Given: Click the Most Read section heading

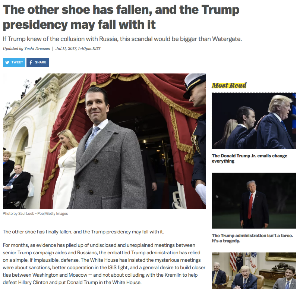Looking at the screenshot, I should click(229, 85).
